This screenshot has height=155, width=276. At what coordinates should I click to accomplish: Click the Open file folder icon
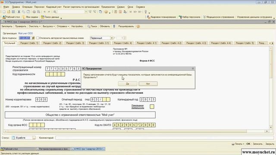coord(9,12)
